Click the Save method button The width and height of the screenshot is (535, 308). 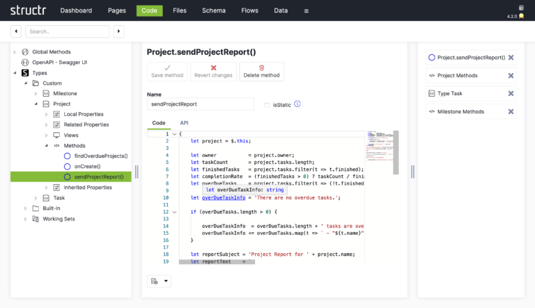click(x=166, y=71)
